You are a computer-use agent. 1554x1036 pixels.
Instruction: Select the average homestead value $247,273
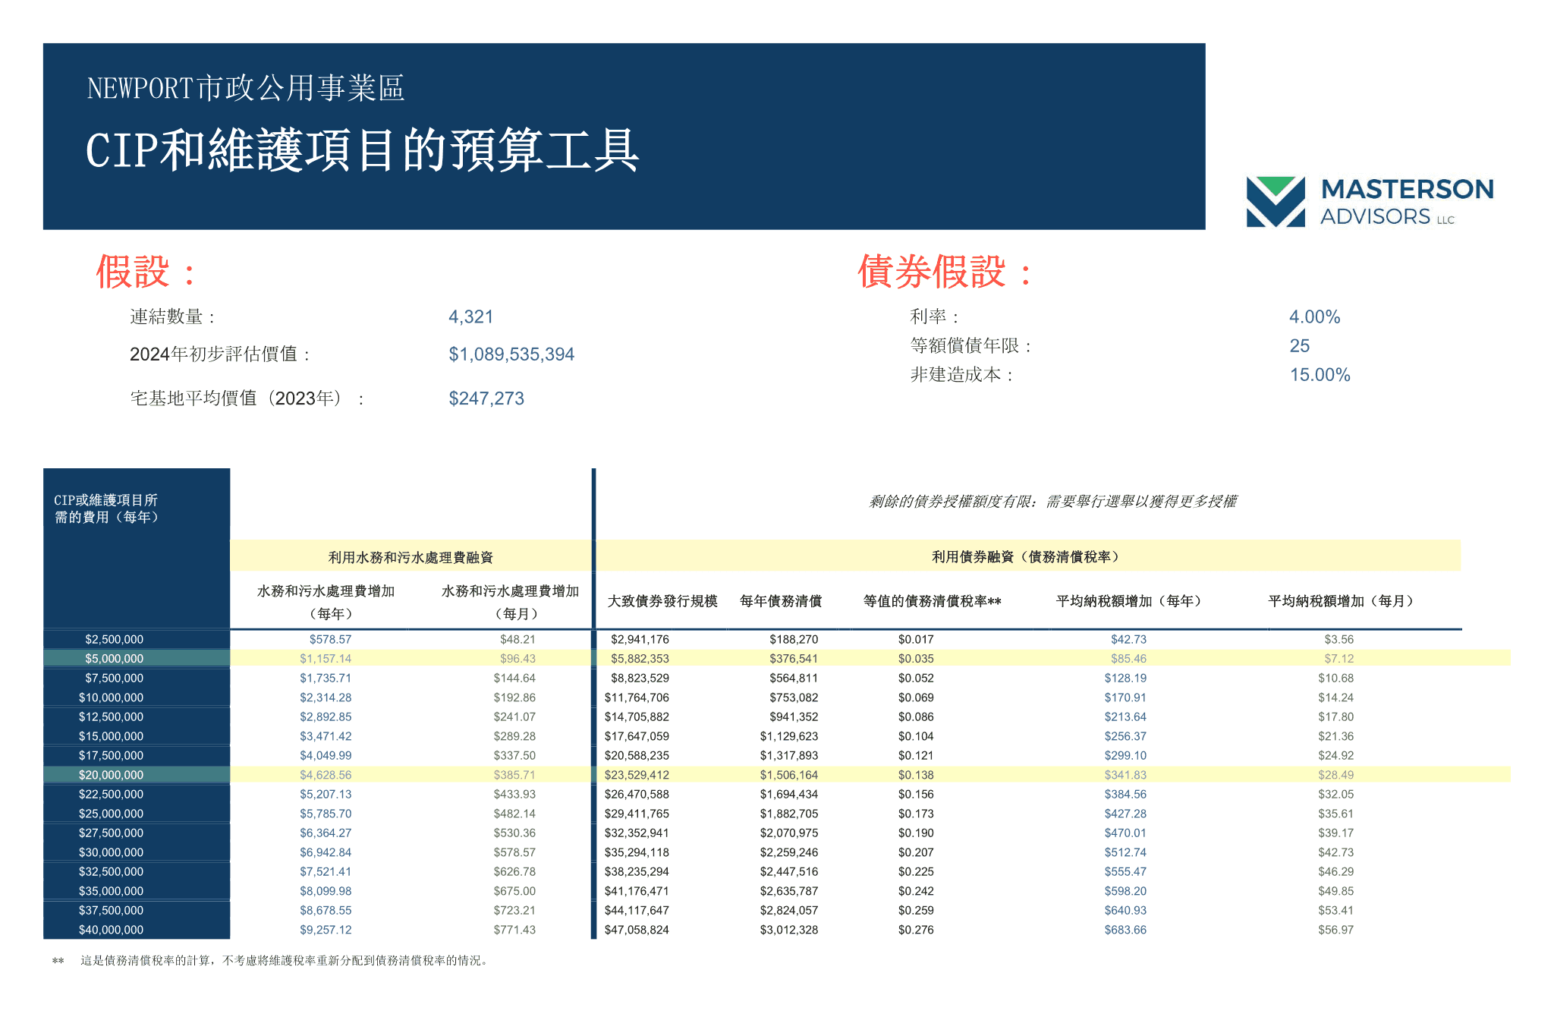[x=486, y=398]
